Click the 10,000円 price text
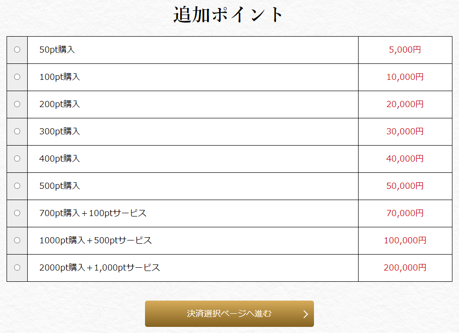 (x=405, y=77)
